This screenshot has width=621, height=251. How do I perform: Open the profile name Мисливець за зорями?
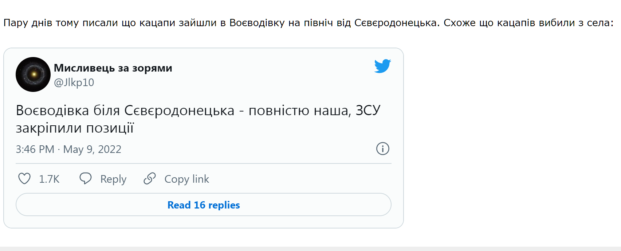113,68
